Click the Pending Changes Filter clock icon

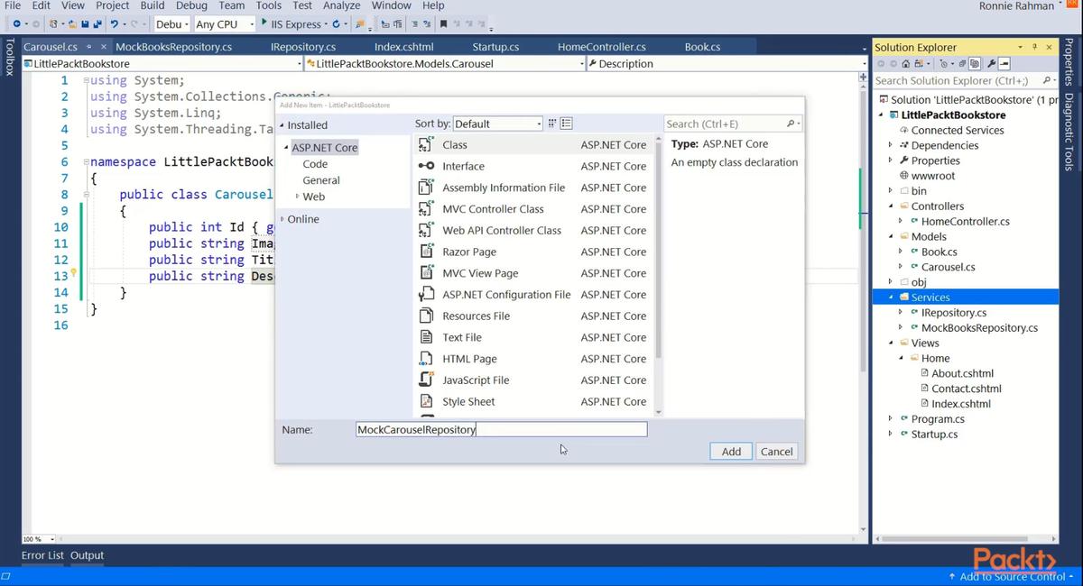944,64
